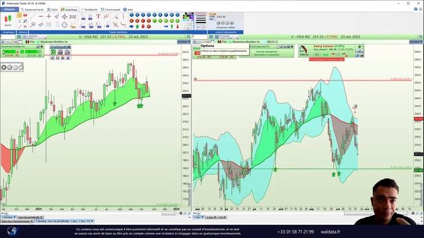Switch to the Graphique tab
Image resolution: width=424 pixels, height=238 pixels.
[69, 9]
